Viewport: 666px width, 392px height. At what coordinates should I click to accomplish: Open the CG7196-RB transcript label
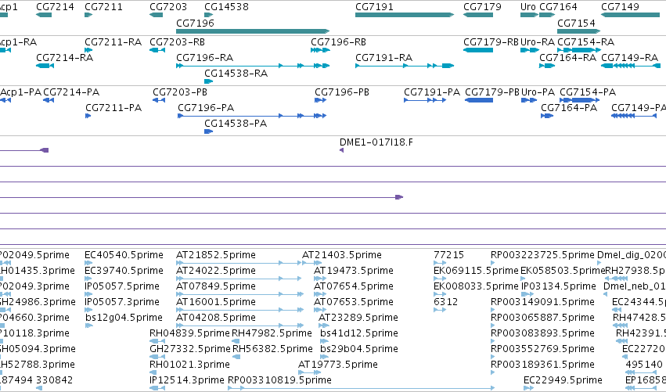click(339, 42)
